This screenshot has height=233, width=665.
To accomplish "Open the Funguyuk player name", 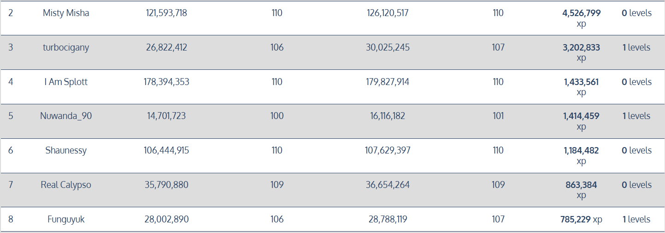I will (66, 219).
